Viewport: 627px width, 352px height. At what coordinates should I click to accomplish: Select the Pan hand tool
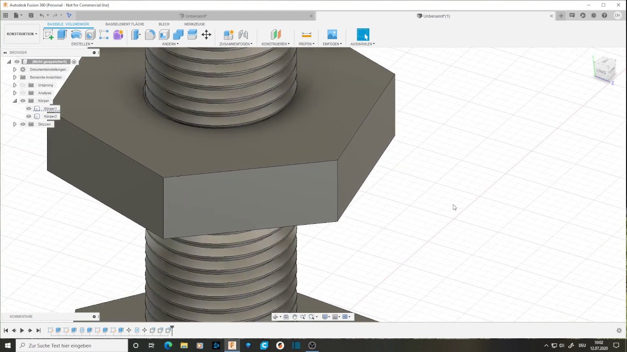(294, 317)
